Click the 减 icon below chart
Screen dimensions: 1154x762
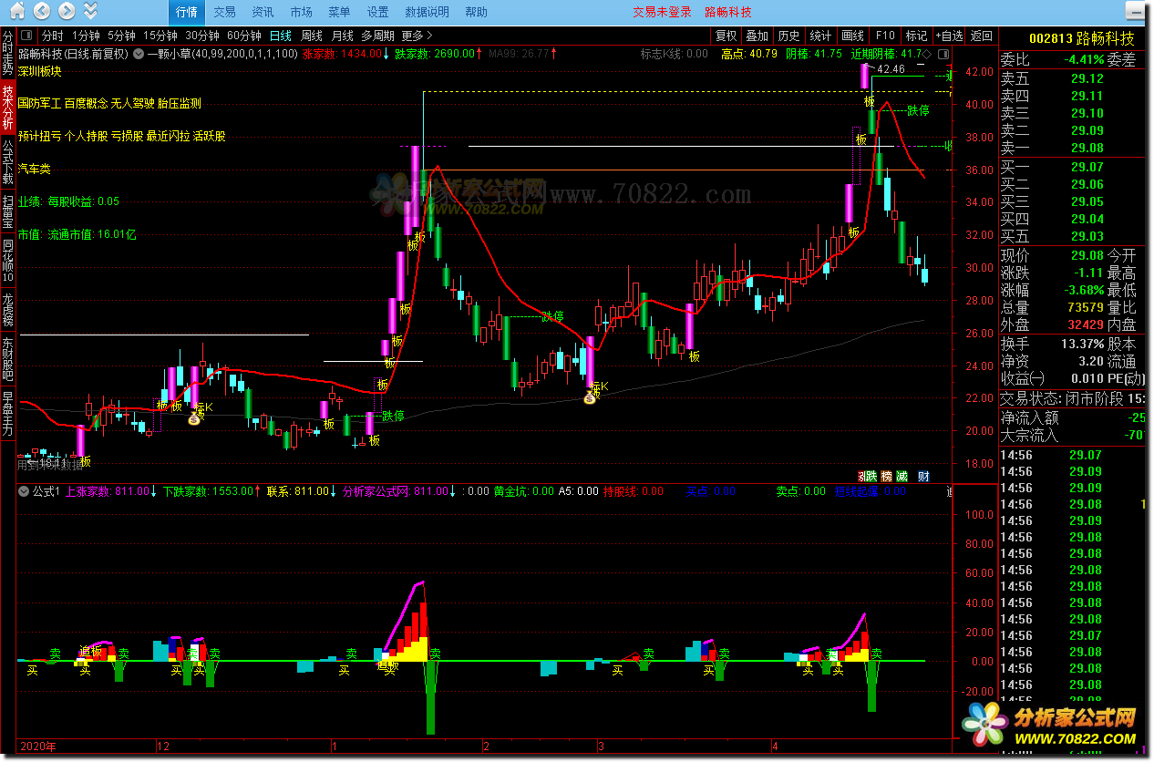click(902, 476)
